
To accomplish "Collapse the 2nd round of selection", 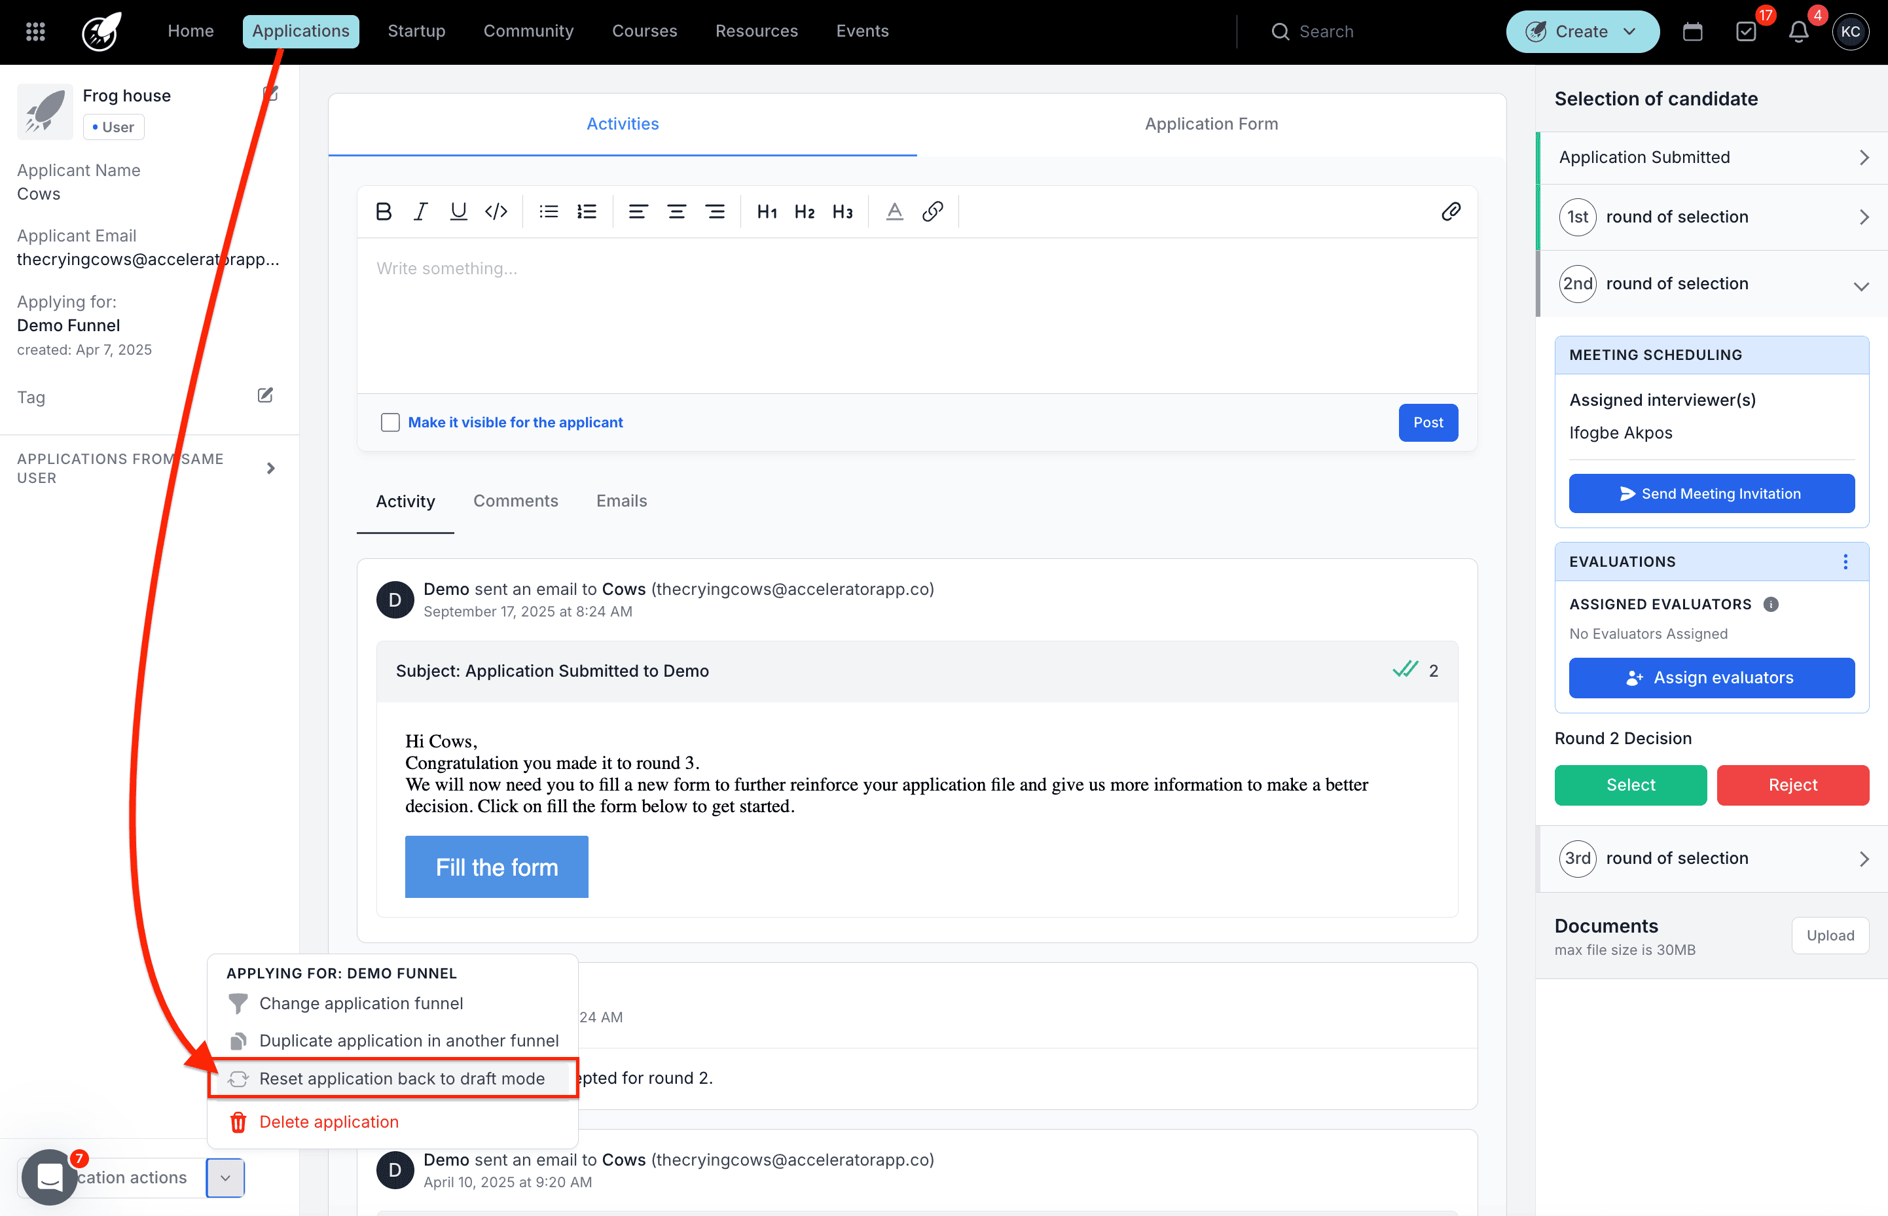I will tap(1861, 286).
